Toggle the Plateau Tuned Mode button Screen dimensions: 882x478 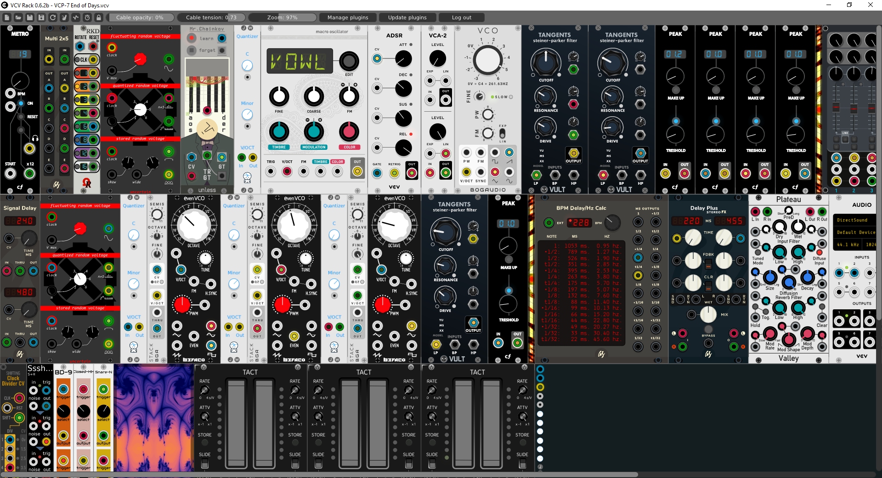pos(758,253)
